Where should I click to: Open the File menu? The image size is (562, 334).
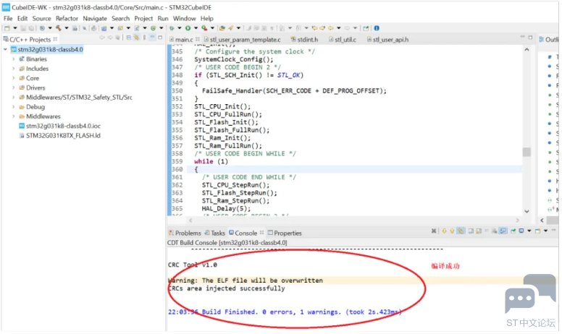click(8, 18)
